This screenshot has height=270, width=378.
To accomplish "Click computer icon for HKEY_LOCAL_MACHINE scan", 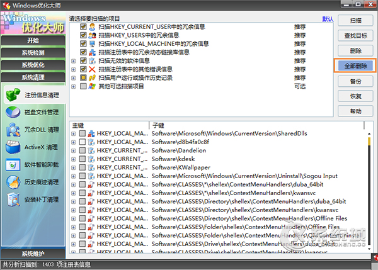I will click(x=92, y=44).
